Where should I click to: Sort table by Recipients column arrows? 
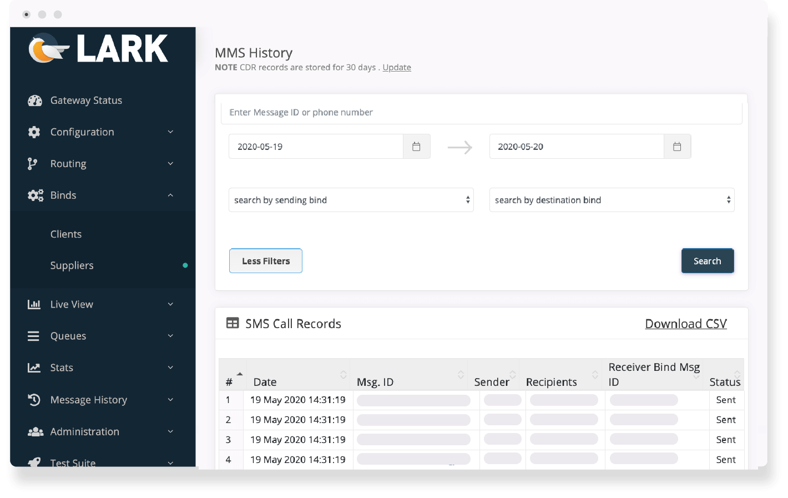pos(595,375)
